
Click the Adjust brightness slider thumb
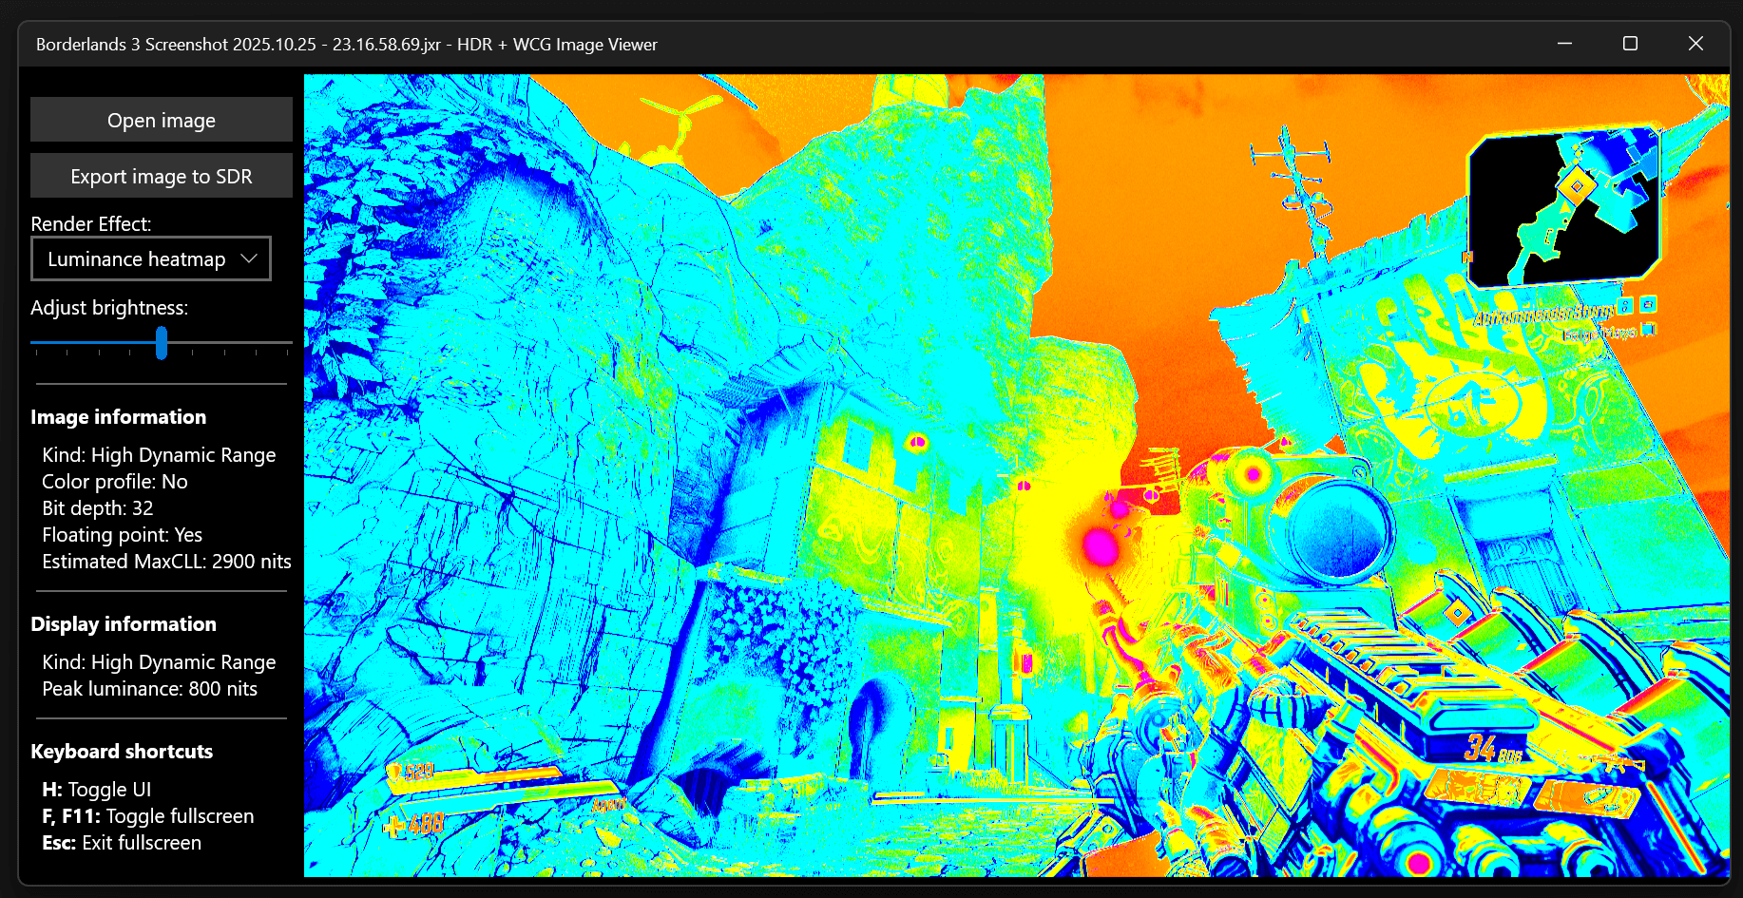click(162, 343)
